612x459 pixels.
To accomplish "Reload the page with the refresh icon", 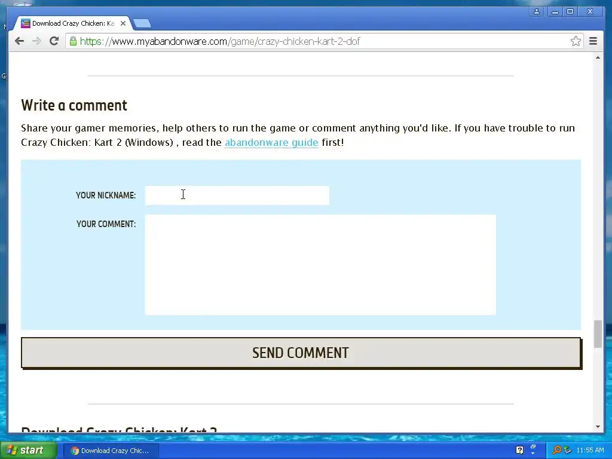I will [x=54, y=41].
